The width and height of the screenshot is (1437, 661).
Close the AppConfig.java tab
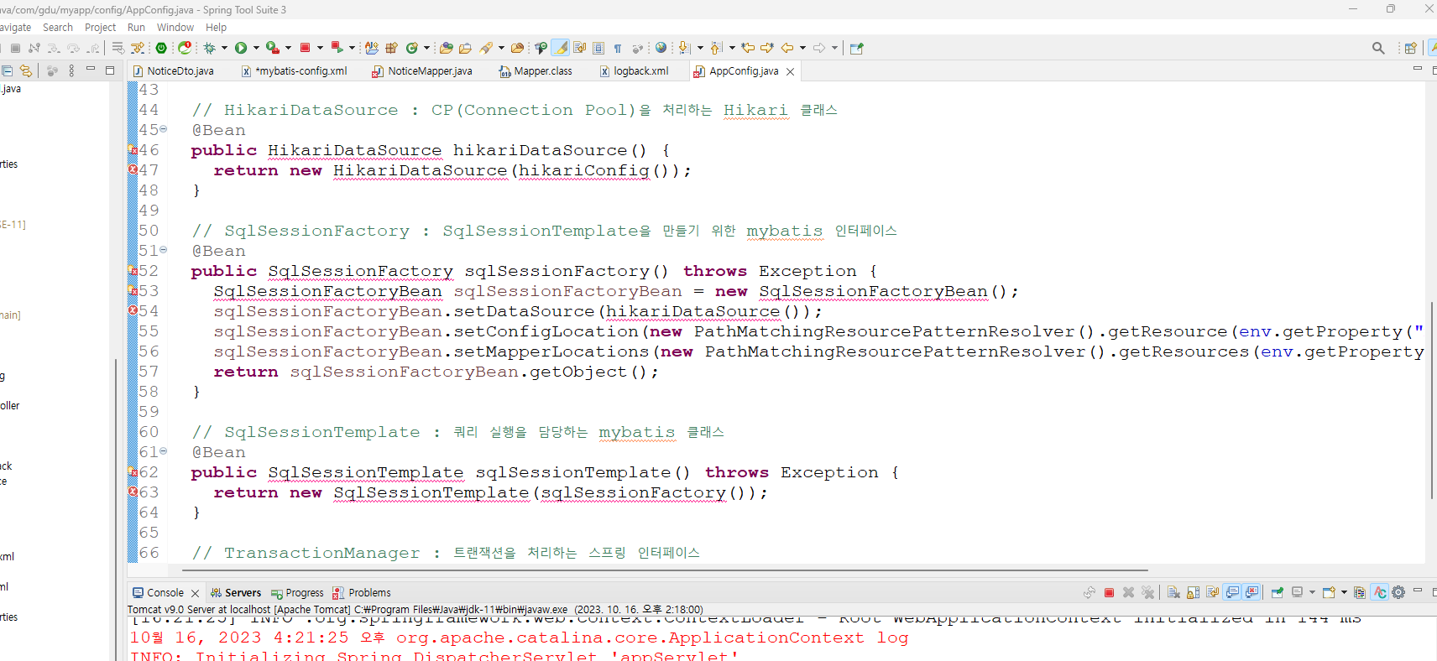click(790, 72)
